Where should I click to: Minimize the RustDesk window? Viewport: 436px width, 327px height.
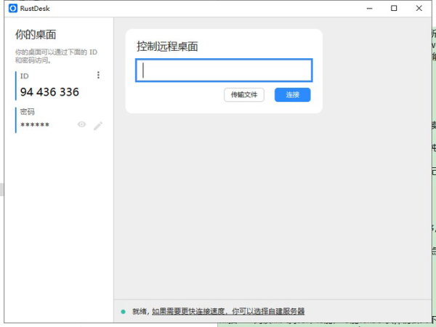(369, 8)
